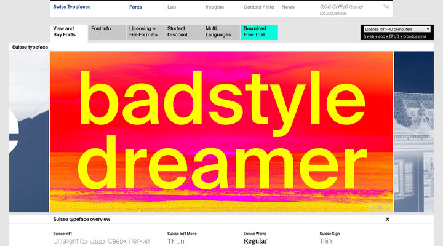The height and width of the screenshot is (246, 443).
Task: Choose Suisse Int'l Mono Thin sample
Action: coord(176,241)
